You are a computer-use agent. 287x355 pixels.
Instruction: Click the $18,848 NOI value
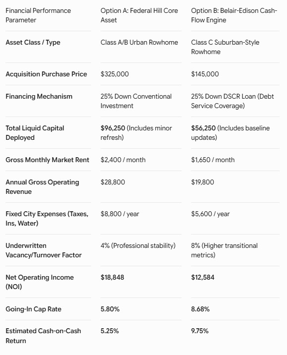tap(112, 277)
